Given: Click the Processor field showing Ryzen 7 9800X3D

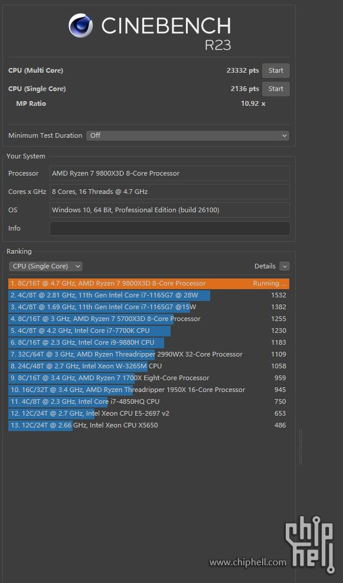Looking at the screenshot, I should click(x=169, y=173).
